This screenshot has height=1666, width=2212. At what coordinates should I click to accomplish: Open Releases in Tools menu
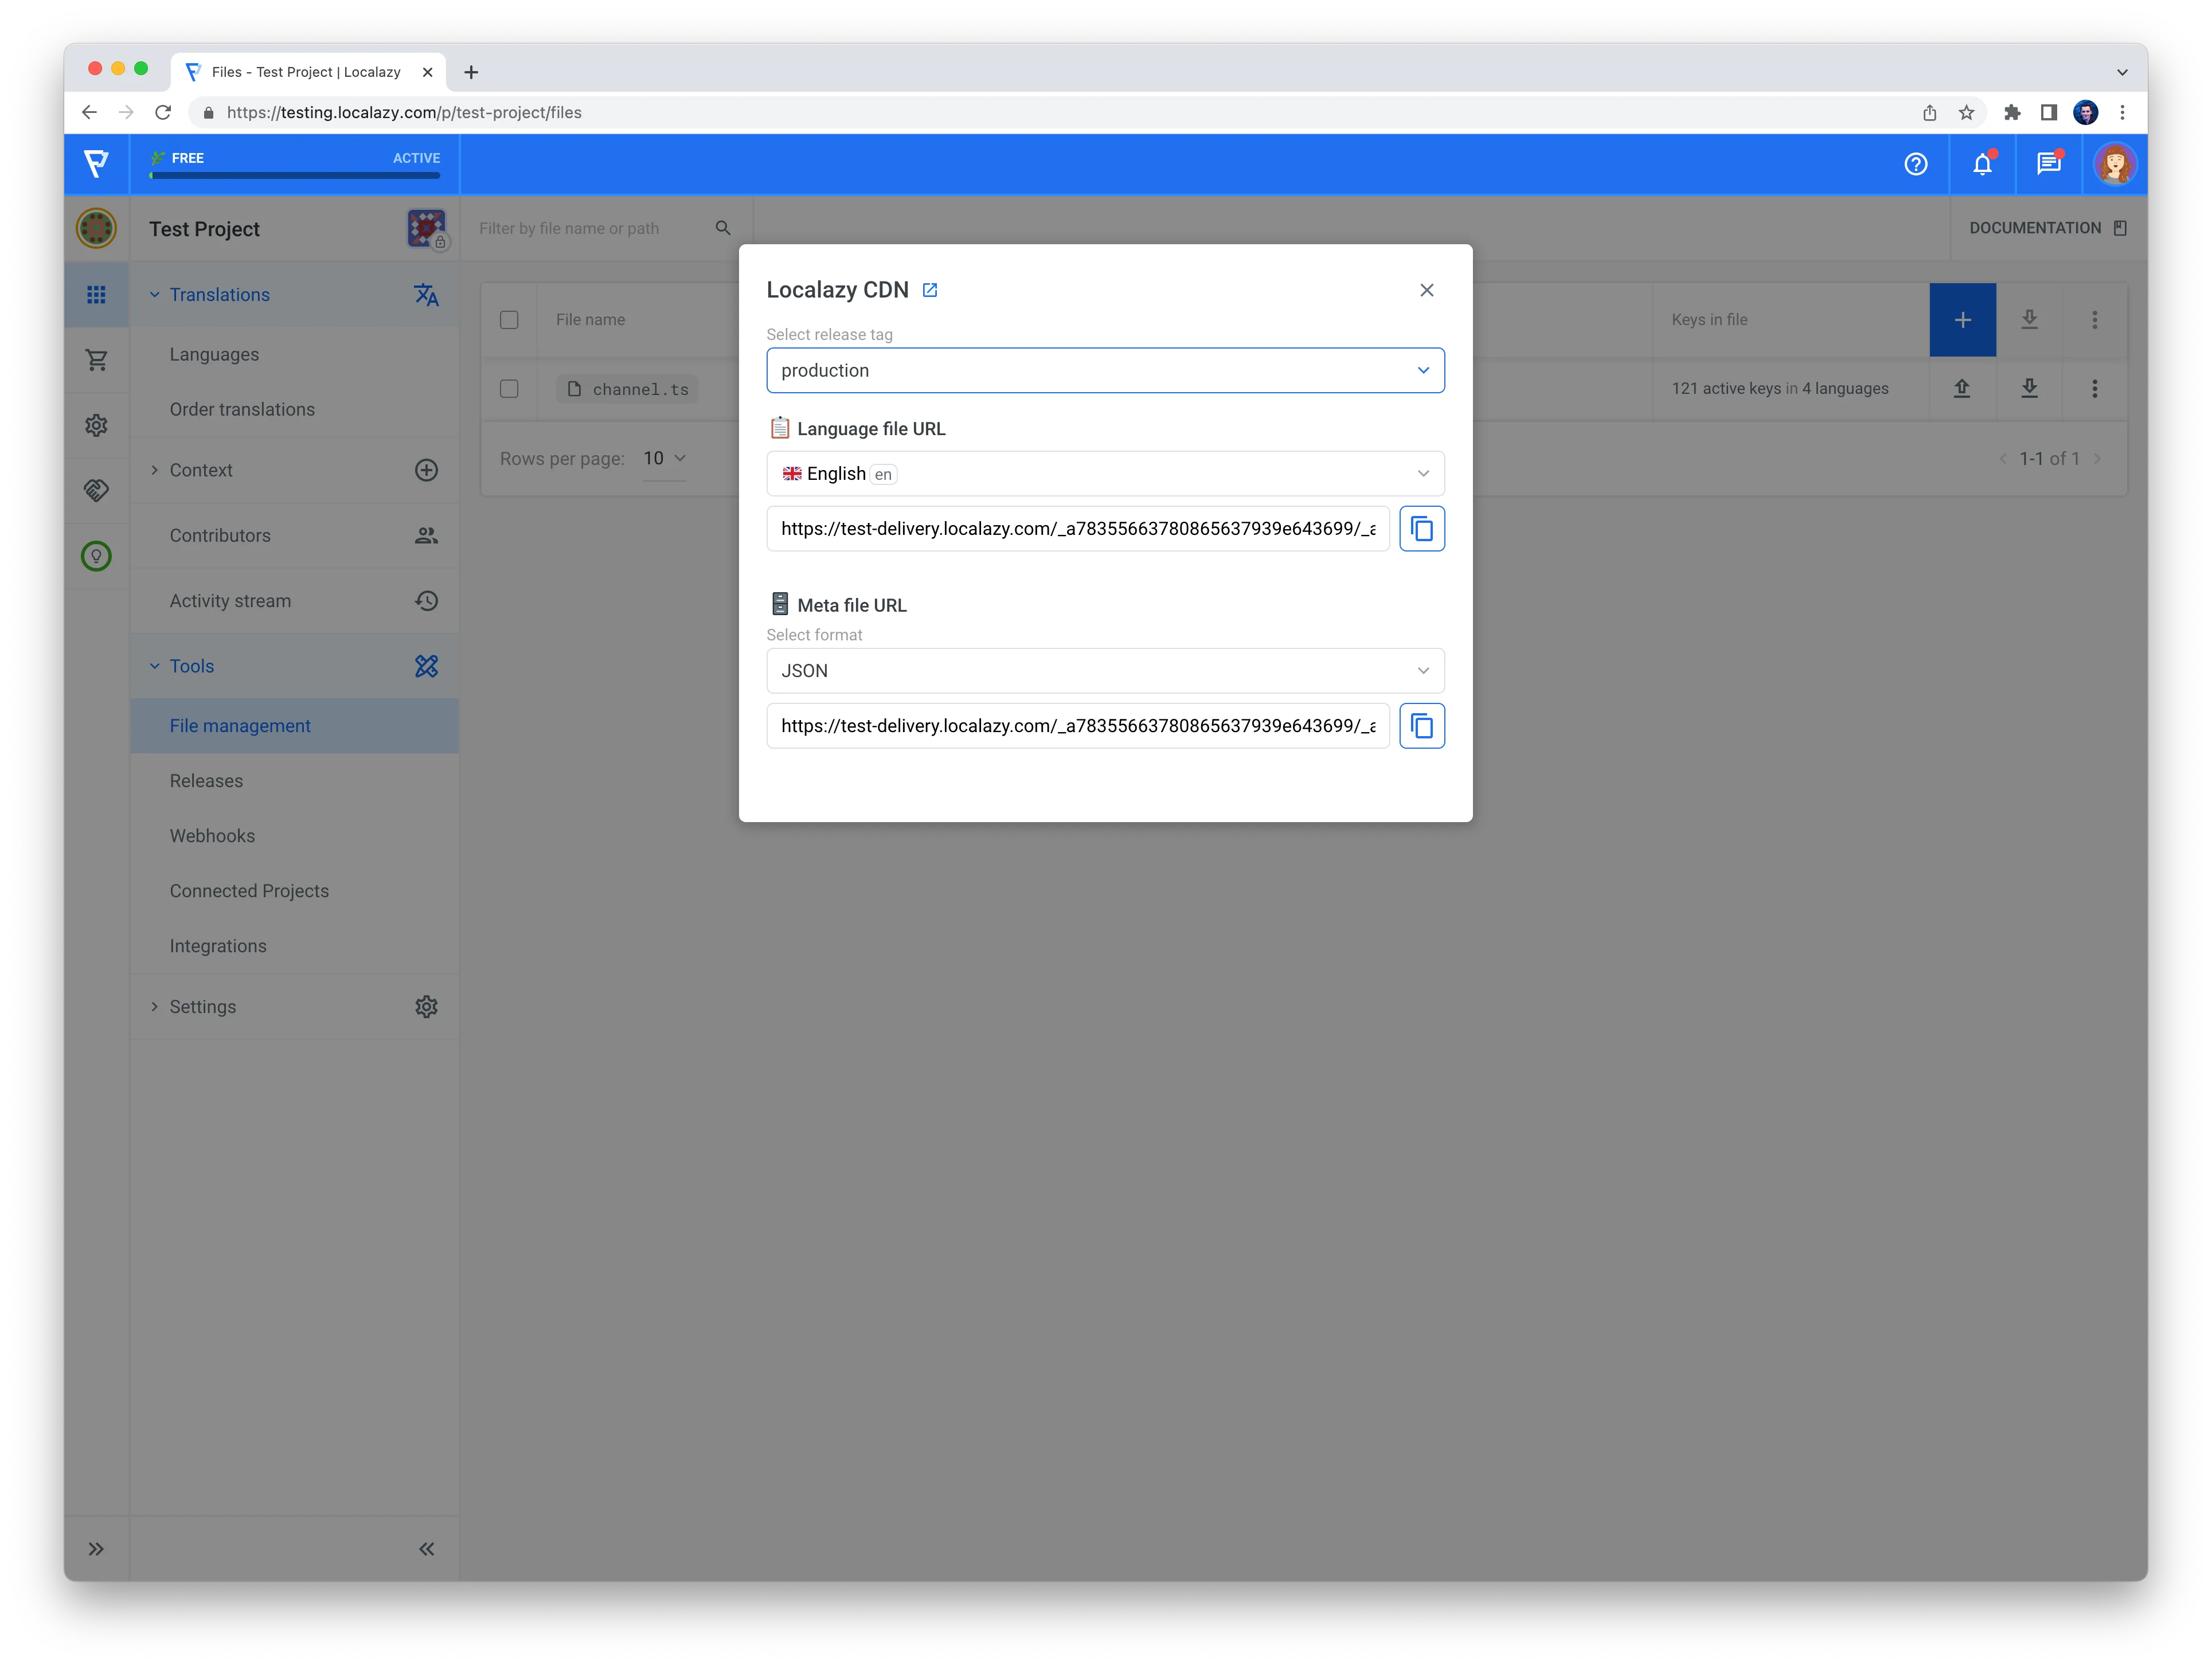click(x=206, y=781)
